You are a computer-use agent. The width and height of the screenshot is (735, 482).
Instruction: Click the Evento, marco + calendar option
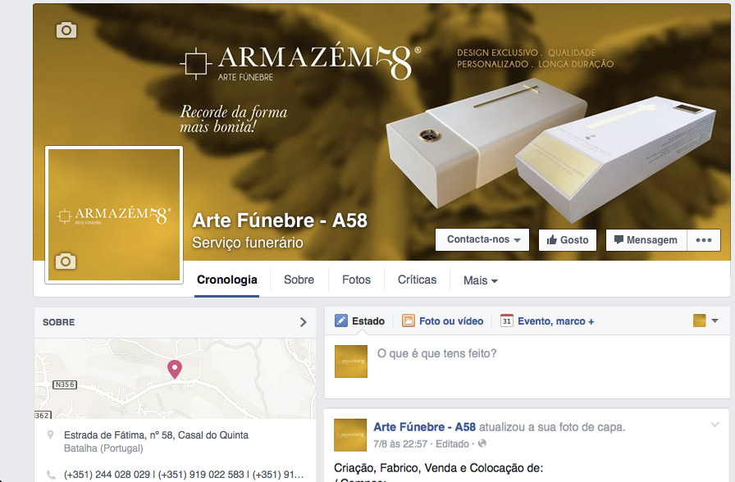[547, 321]
